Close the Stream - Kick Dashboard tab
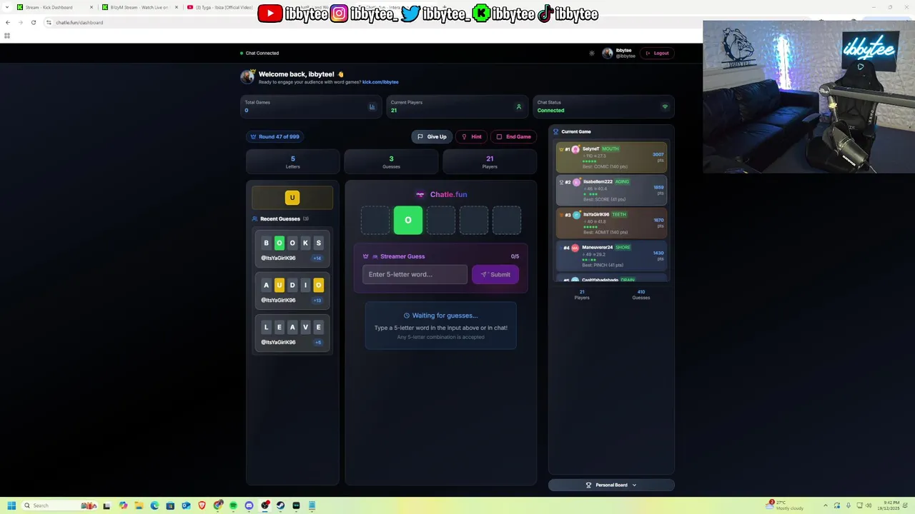915x514 pixels. [x=91, y=7]
